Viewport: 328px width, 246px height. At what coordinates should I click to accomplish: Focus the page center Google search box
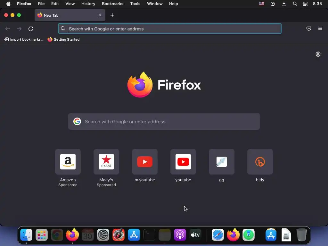pyautogui.click(x=164, y=121)
